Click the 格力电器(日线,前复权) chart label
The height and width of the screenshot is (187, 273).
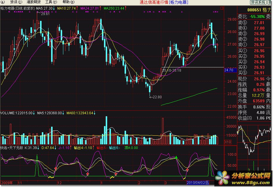click(18, 8)
